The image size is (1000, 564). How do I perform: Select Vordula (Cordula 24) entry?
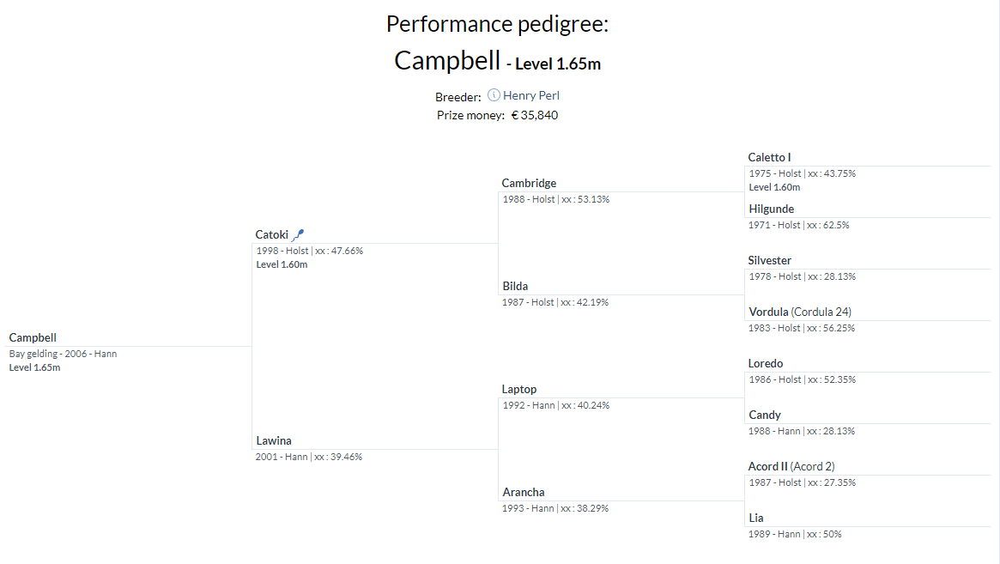pyautogui.click(x=799, y=312)
